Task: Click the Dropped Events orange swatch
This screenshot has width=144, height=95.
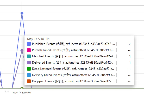Action: pyautogui.click(x=29, y=81)
